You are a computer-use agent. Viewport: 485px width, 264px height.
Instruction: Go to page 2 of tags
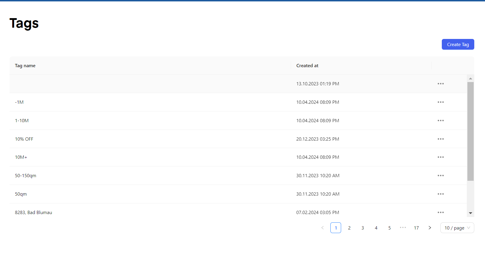[349, 228]
